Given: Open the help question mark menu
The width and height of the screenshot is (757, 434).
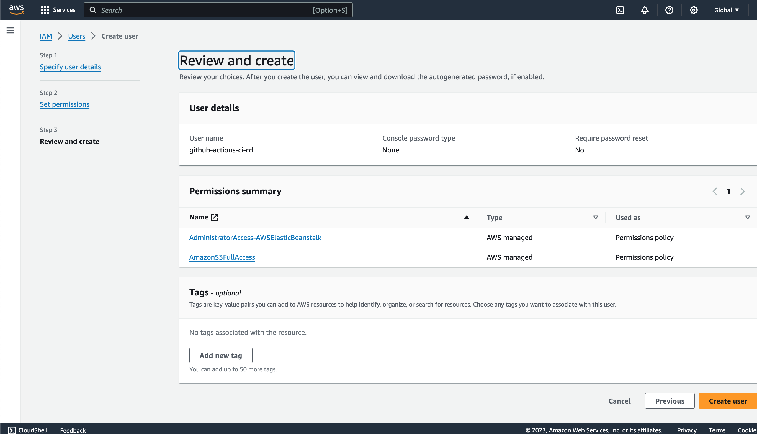Looking at the screenshot, I should 669,10.
